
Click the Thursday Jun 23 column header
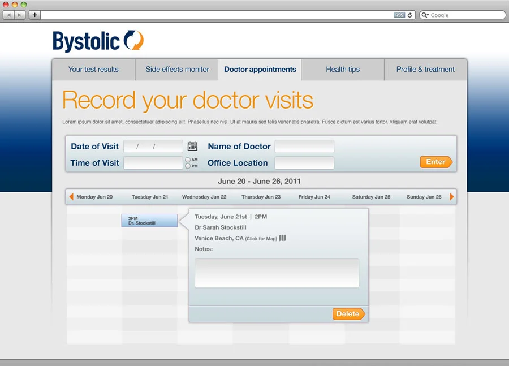261,197
